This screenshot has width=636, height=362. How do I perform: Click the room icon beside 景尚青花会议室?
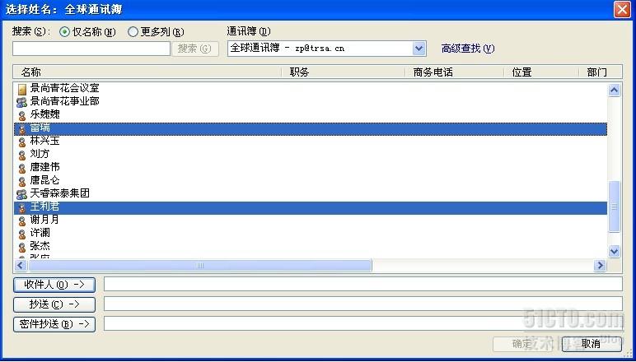tap(22, 89)
